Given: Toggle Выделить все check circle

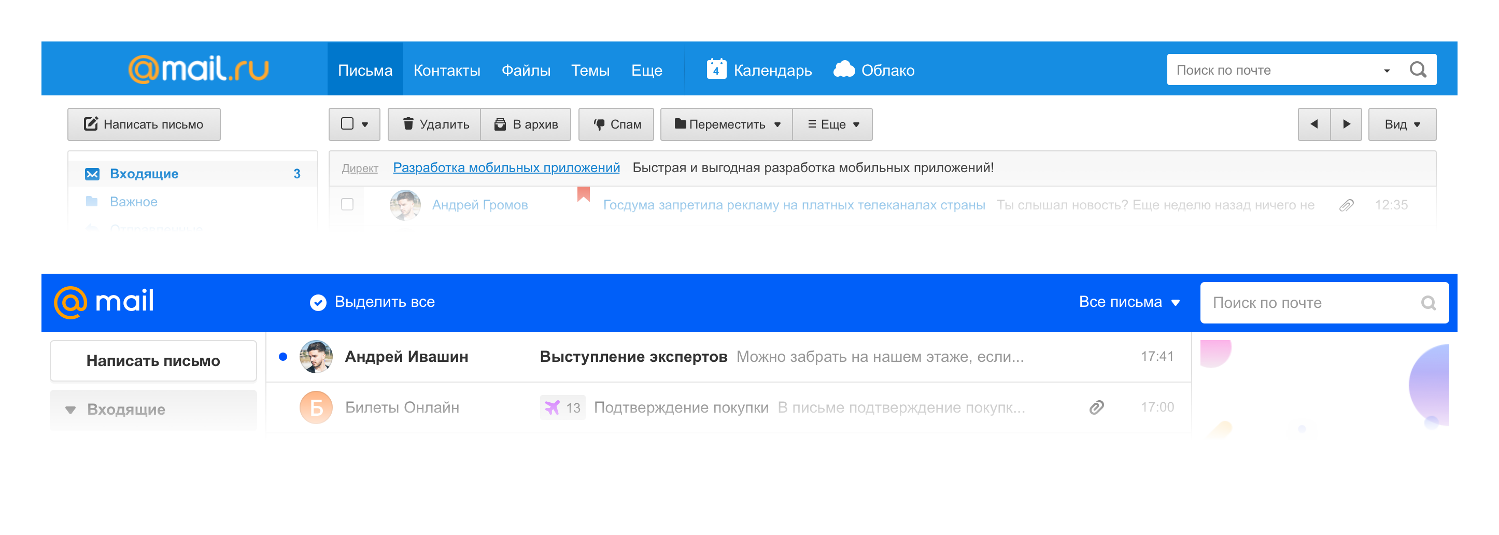Looking at the screenshot, I should coord(318,302).
